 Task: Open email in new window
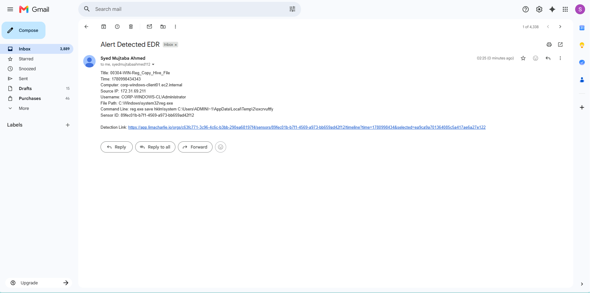560,45
